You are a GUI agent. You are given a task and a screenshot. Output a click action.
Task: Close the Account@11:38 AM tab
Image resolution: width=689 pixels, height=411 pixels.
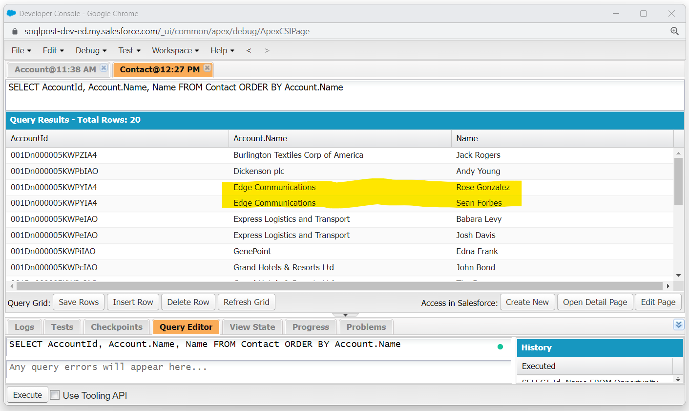104,68
